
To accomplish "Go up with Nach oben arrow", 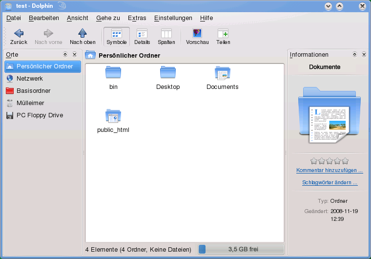I will 82,37.
